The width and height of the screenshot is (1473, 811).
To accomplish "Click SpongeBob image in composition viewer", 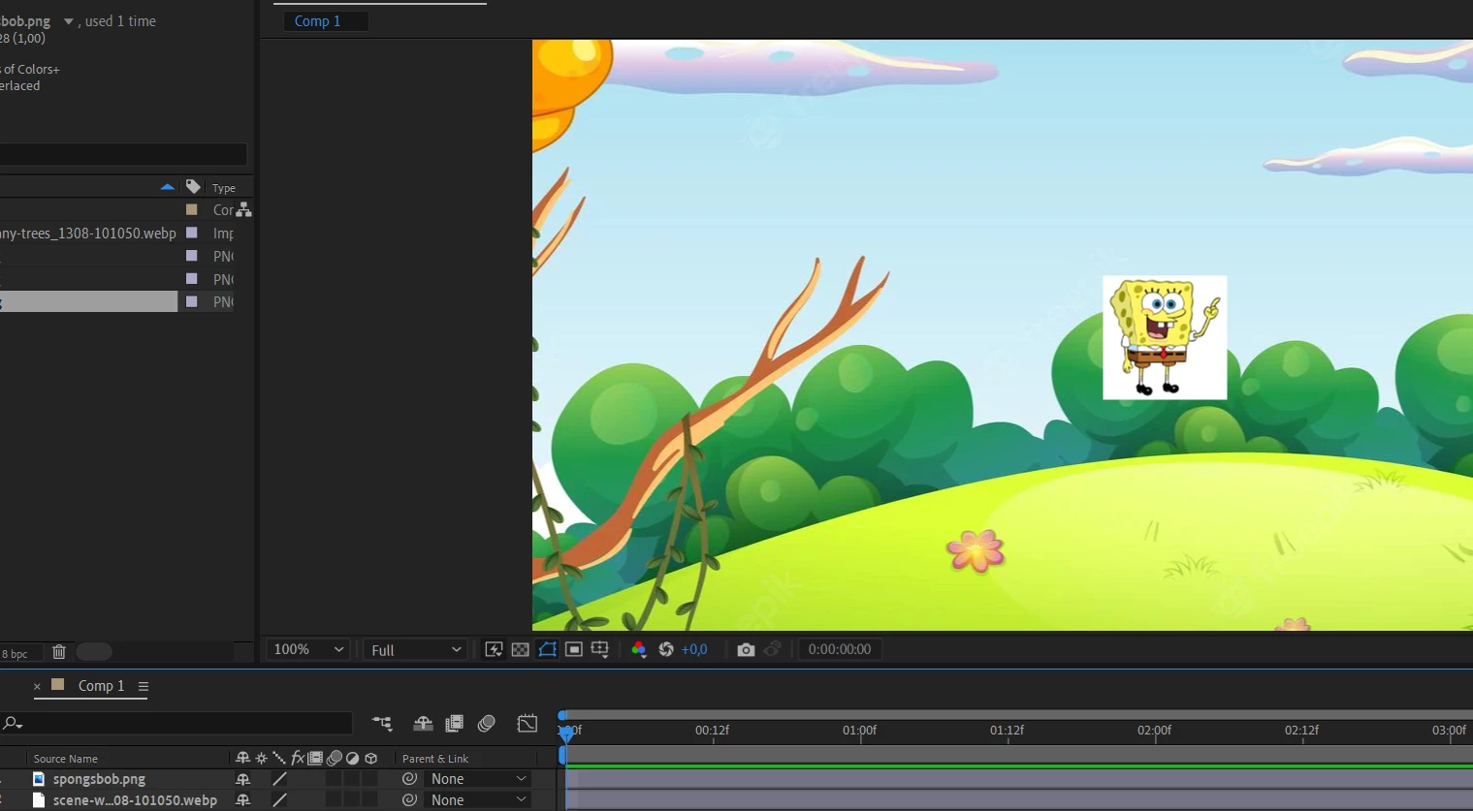I will 1165,337.
